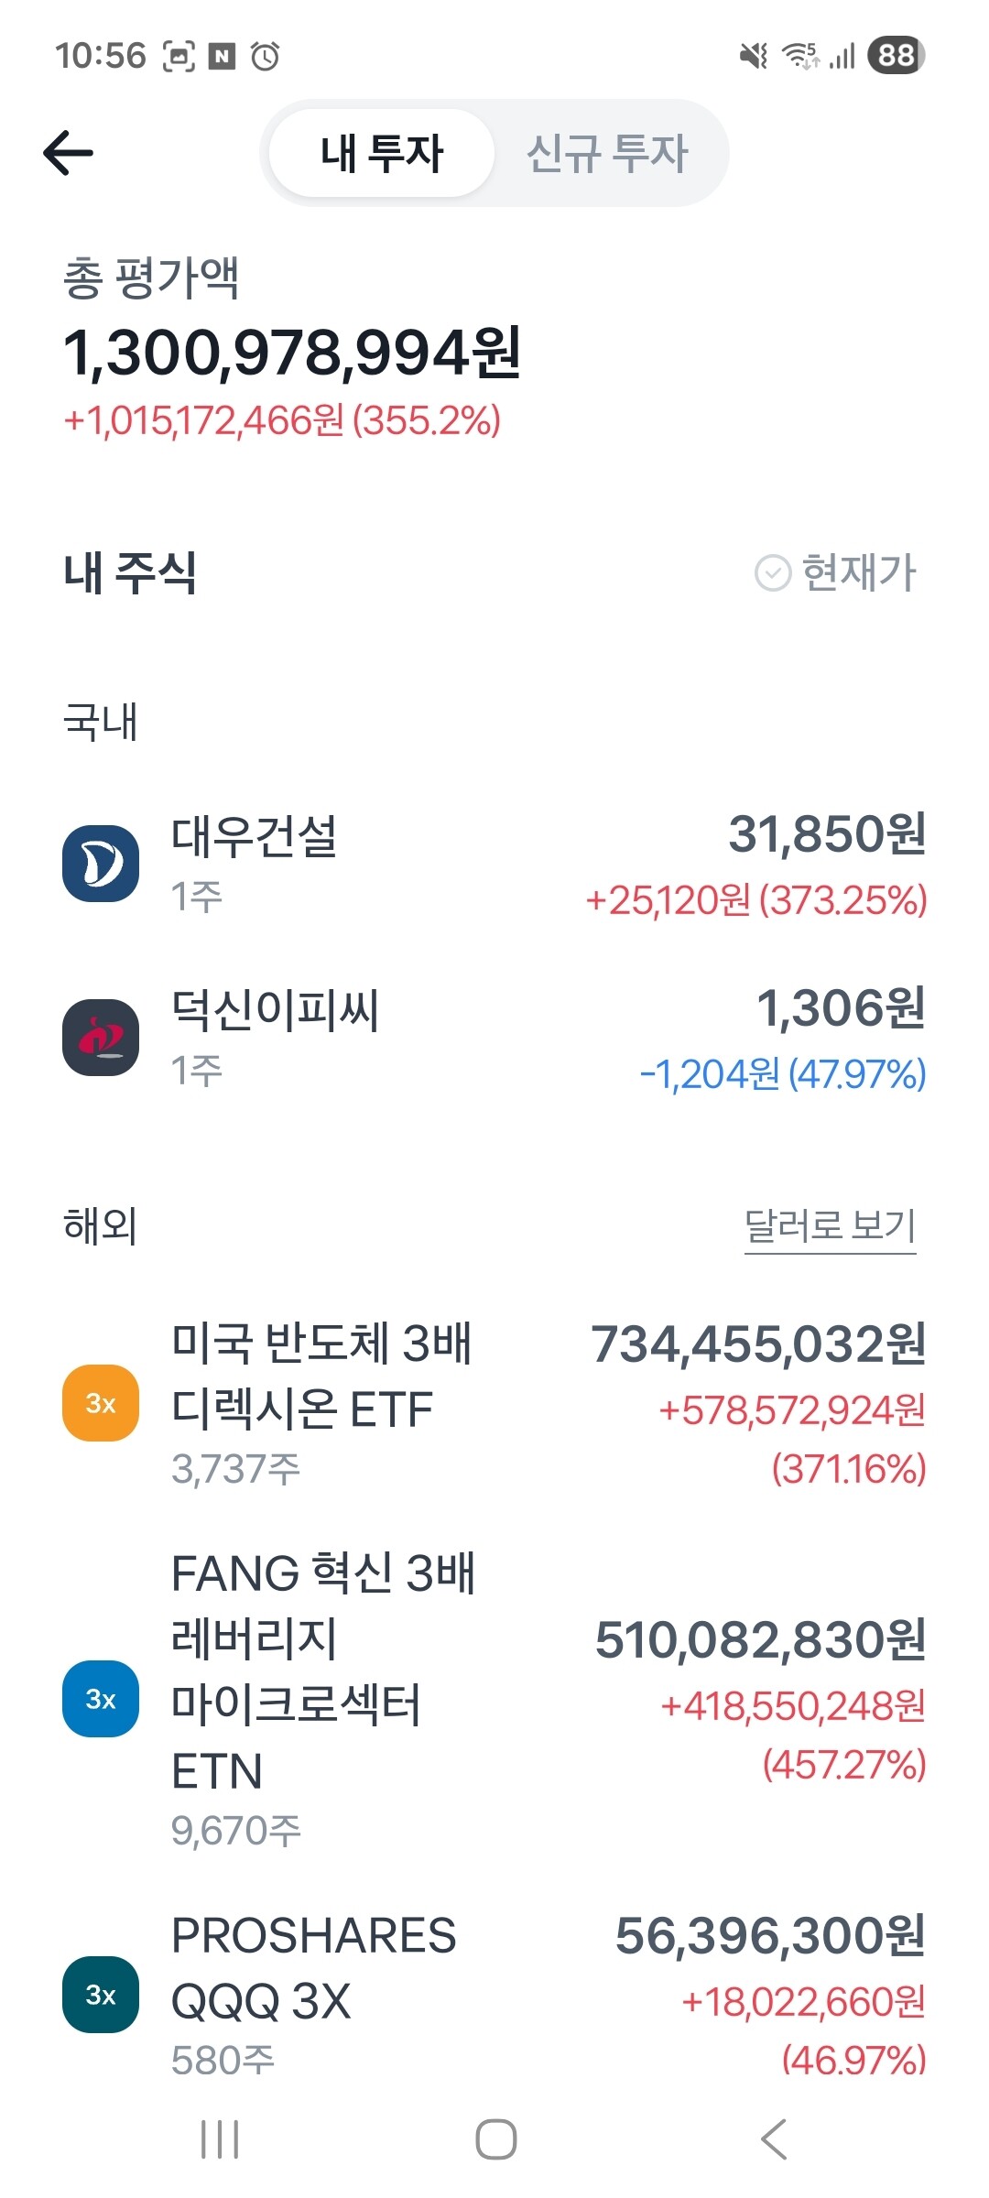Toggle the 현재가 check option
The width and height of the screenshot is (989, 2198).
tap(835, 573)
